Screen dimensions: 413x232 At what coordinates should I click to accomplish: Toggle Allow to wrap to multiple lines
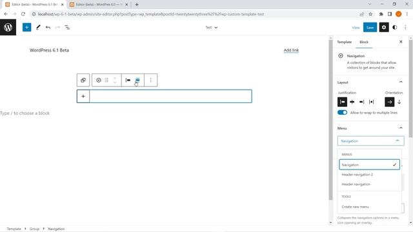342,113
